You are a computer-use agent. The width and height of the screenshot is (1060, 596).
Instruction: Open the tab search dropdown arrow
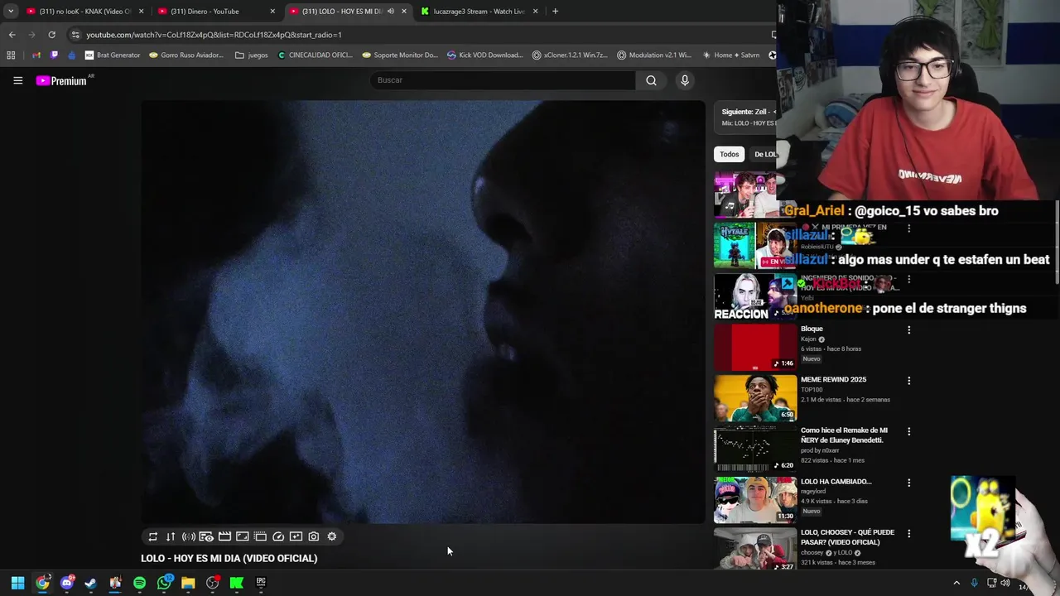[11, 12]
